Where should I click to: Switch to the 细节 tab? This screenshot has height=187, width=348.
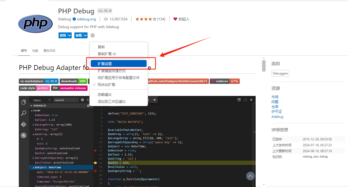pos(24,51)
